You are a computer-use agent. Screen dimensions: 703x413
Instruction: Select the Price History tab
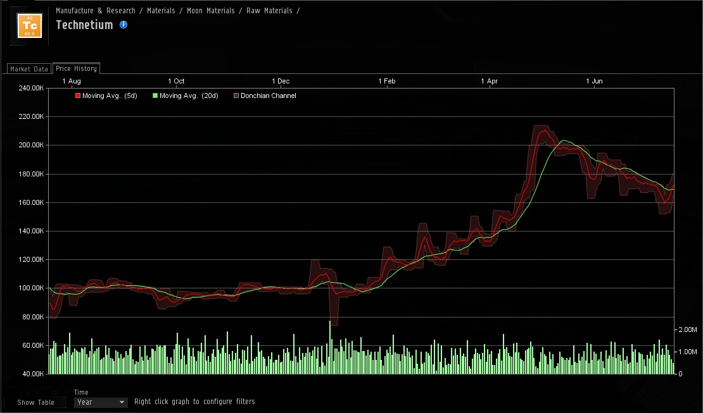76,68
